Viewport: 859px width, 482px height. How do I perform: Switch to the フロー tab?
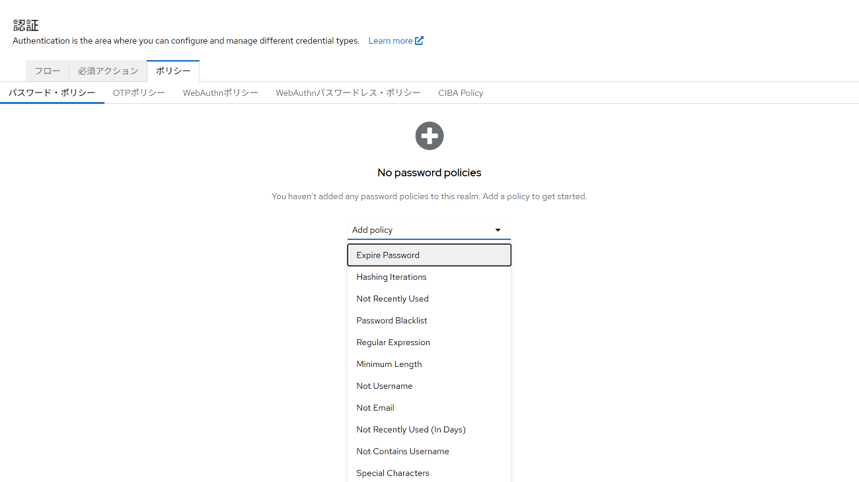click(48, 71)
